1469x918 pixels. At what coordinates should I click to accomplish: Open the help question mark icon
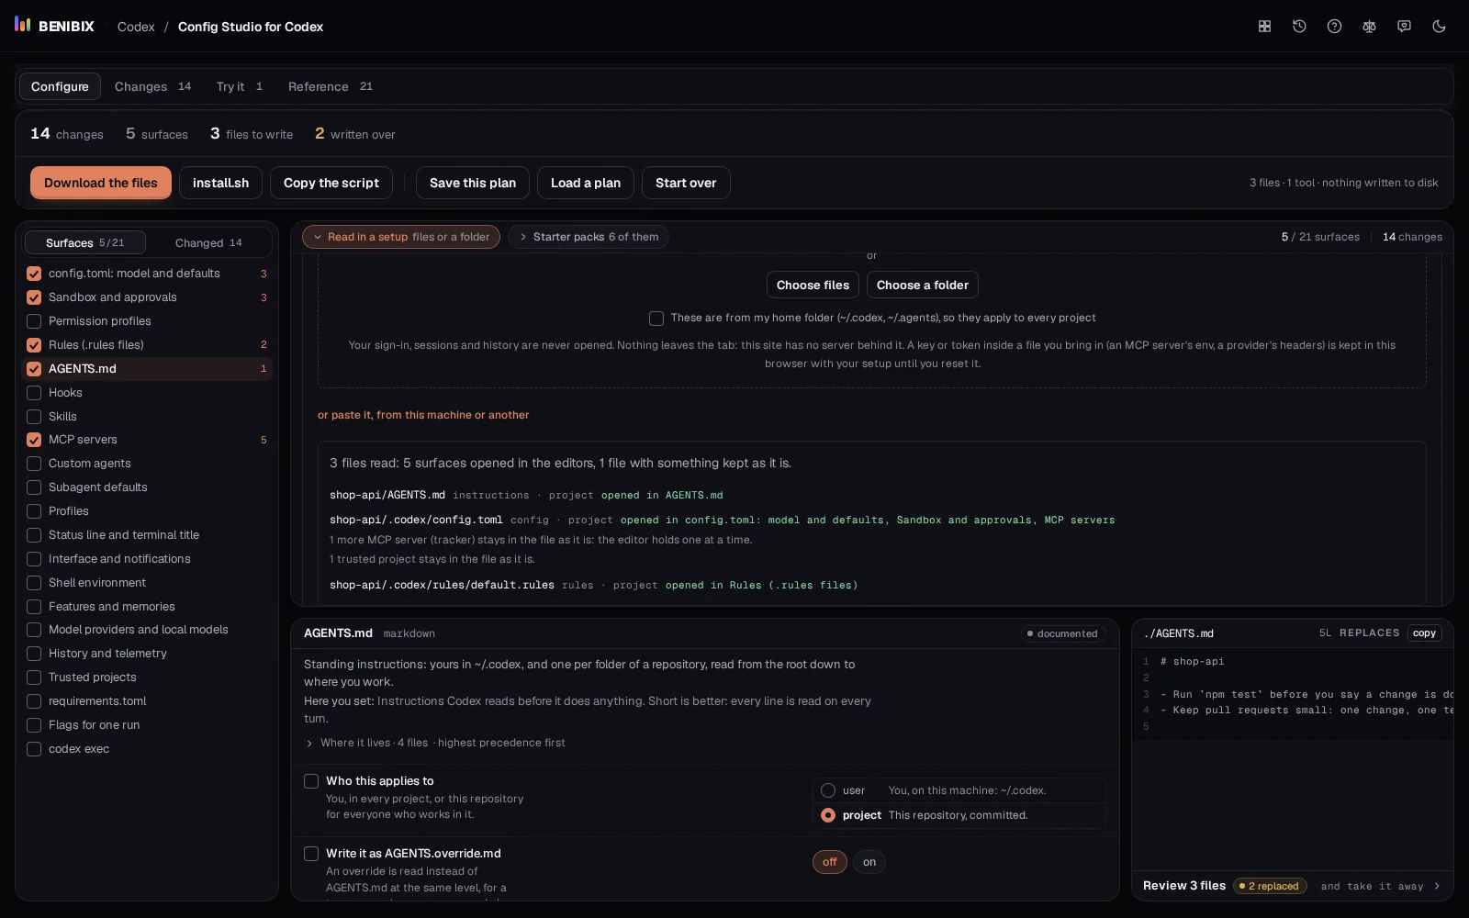[1334, 27]
